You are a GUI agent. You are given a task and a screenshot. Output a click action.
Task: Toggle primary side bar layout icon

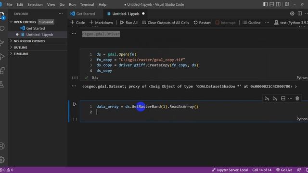pyautogui.click(x=265, y=4)
